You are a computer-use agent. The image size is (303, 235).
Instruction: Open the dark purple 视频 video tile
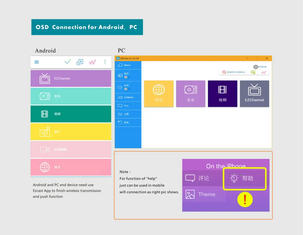click(222, 93)
